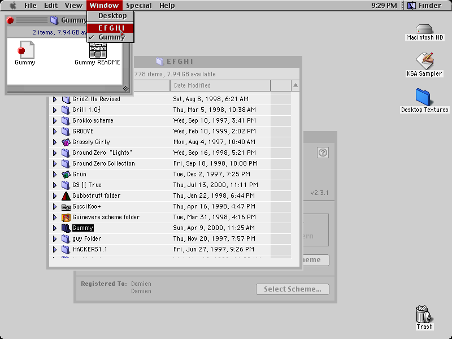Select the HACKERS1.1 folder icon
Viewport: 452px width, 339px height.
(66, 249)
